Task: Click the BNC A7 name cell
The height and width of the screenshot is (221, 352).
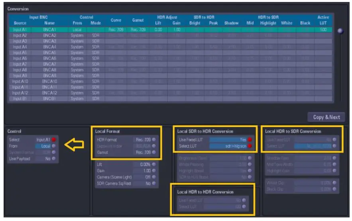Action: click(x=49, y=64)
